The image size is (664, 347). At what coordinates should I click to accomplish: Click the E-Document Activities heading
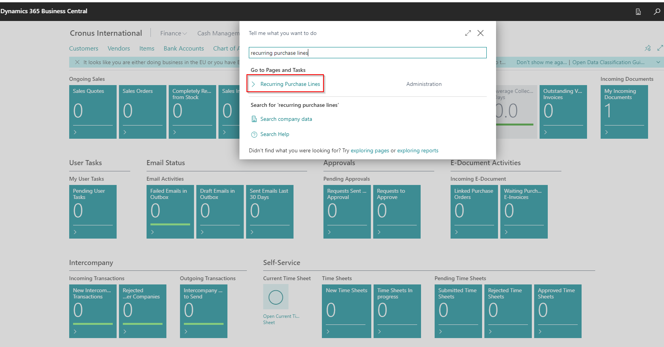486,163
